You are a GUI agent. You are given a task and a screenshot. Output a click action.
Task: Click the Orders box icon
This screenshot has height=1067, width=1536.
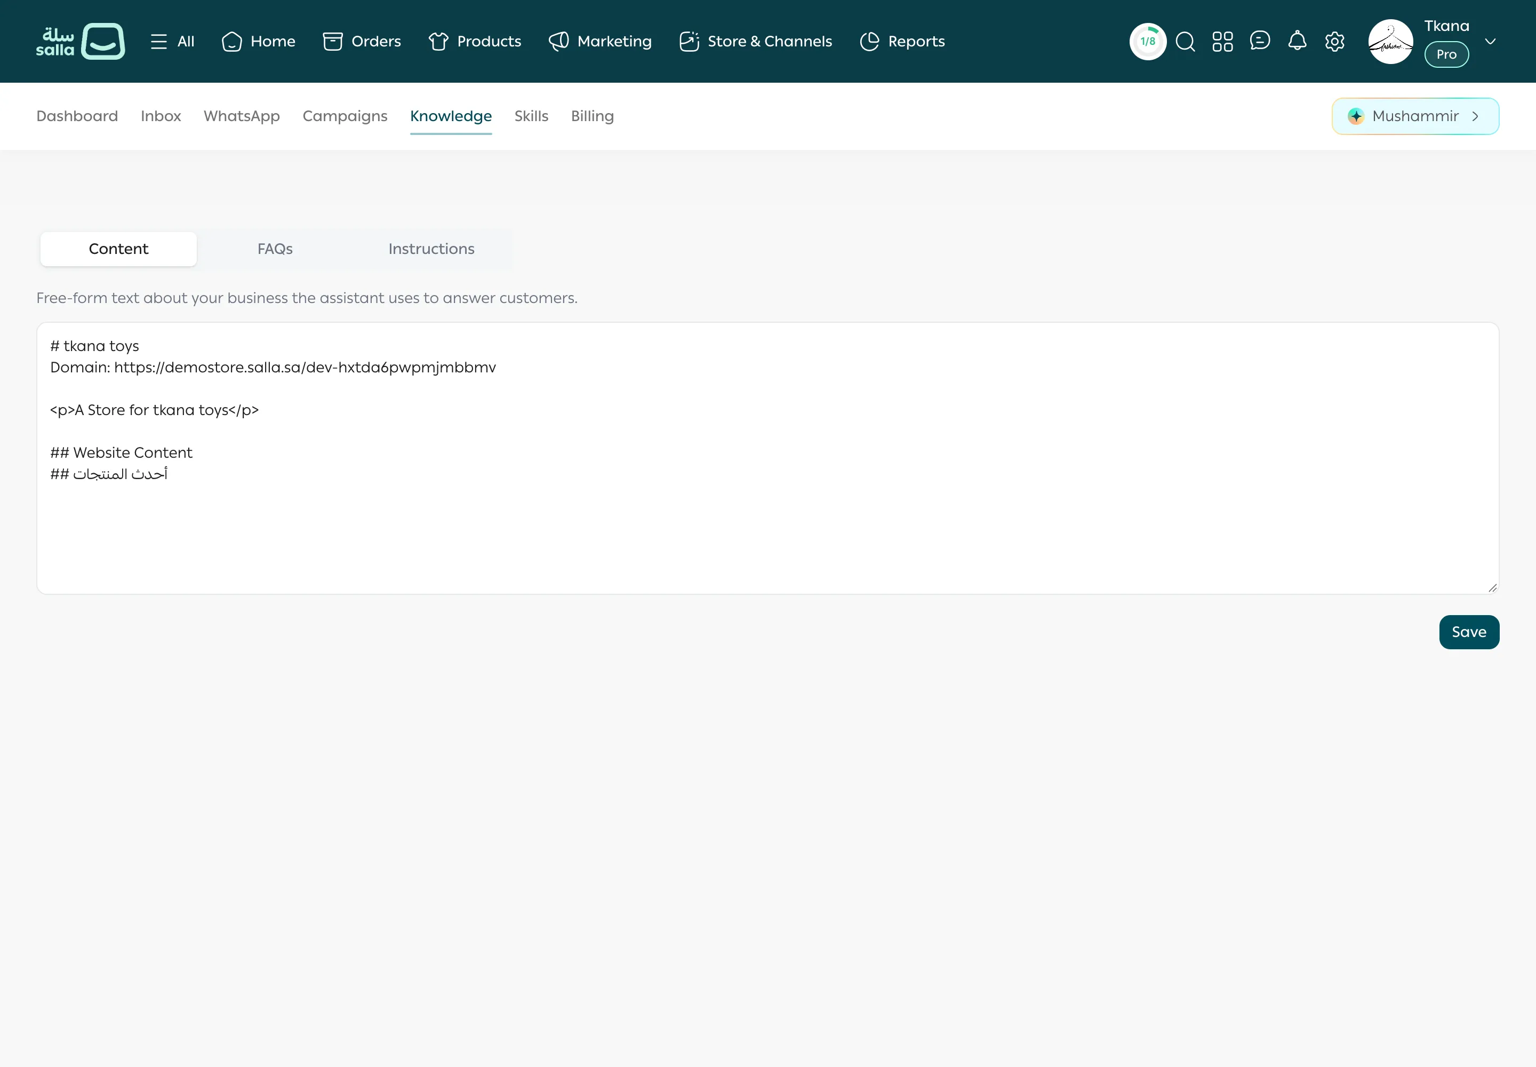point(332,42)
